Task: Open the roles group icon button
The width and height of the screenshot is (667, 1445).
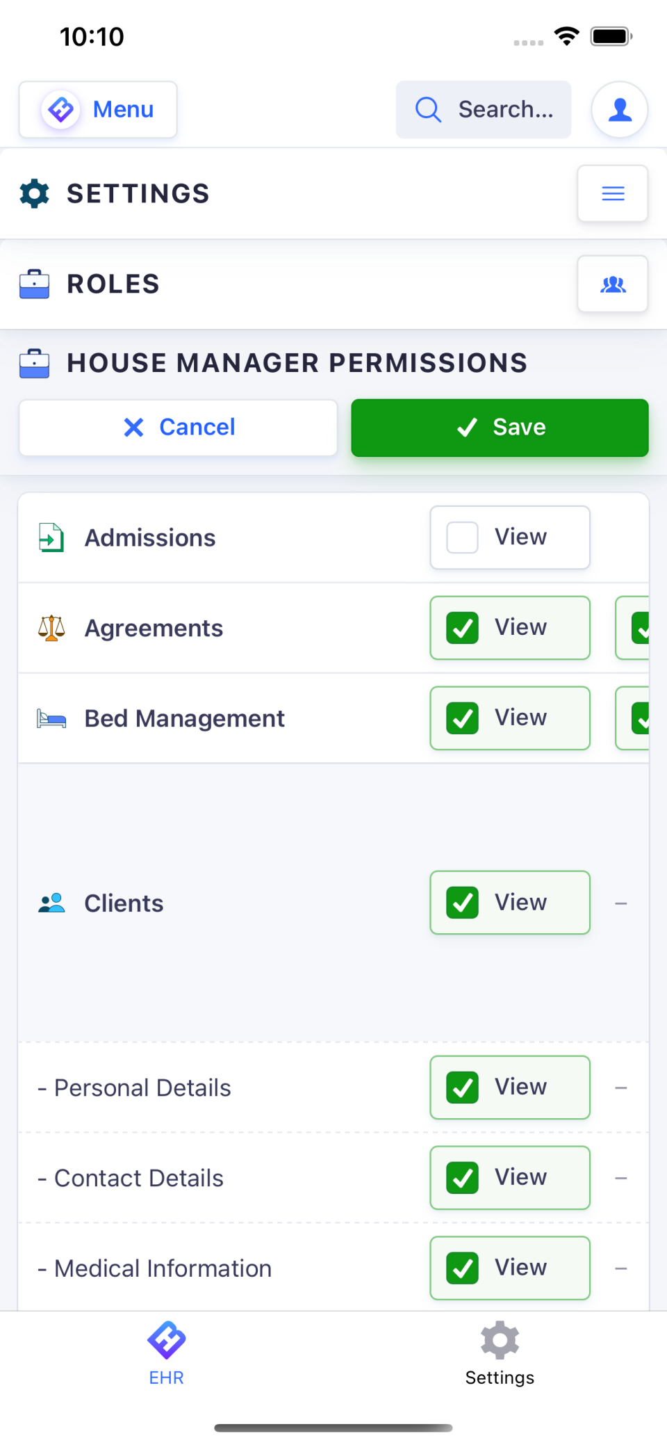Action: click(612, 284)
